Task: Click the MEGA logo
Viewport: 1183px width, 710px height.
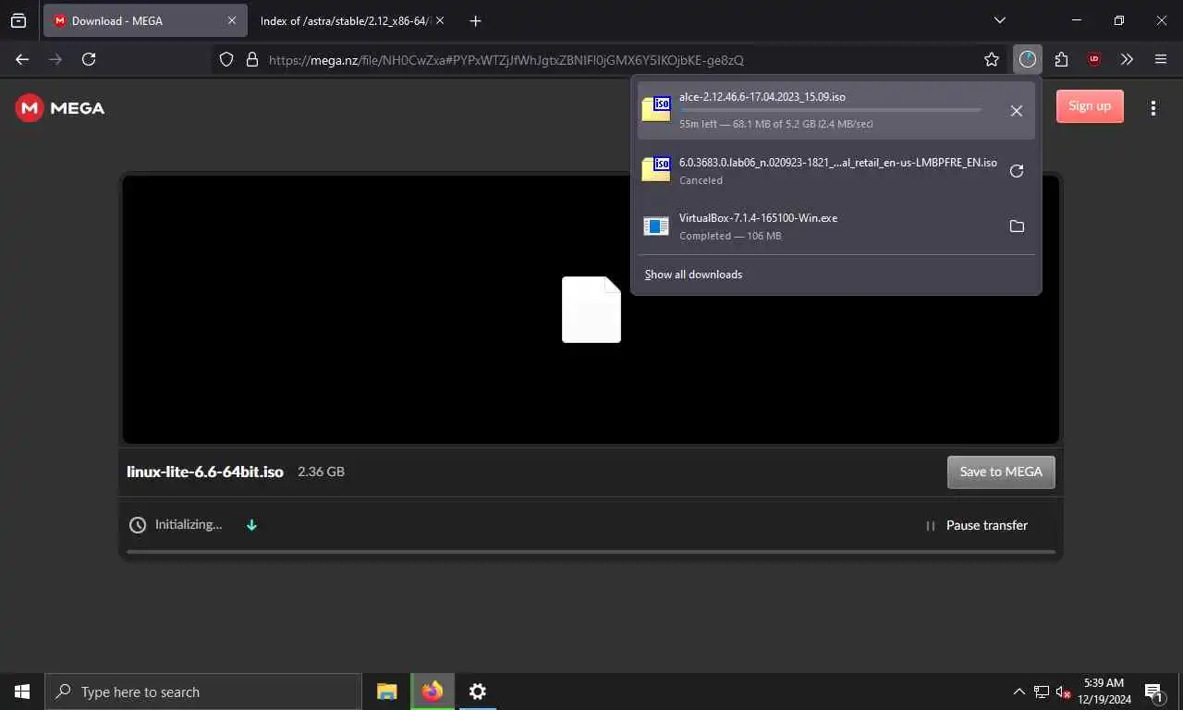Action: tap(60, 108)
